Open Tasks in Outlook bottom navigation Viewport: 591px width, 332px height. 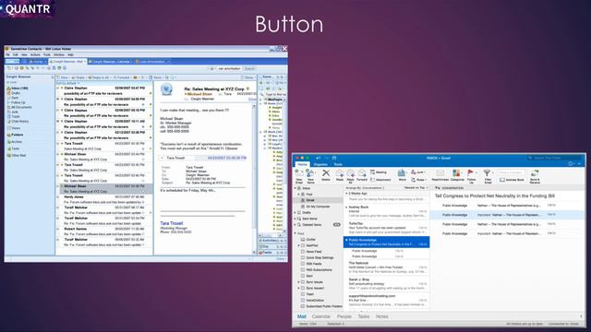tap(363, 316)
